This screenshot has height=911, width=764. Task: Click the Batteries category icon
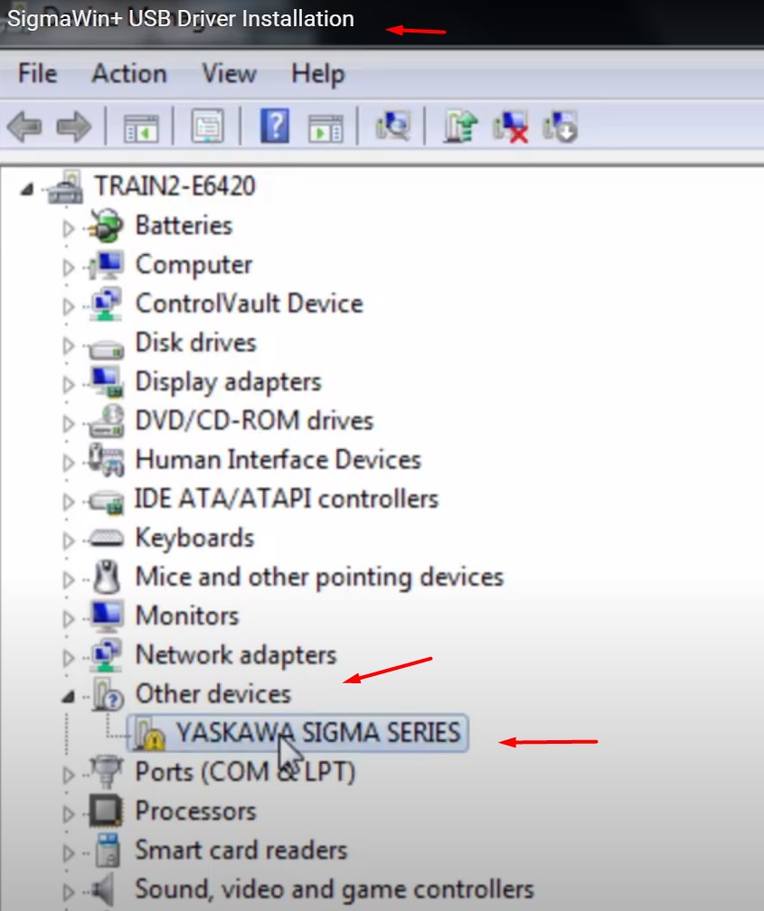click(x=105, y=225)
